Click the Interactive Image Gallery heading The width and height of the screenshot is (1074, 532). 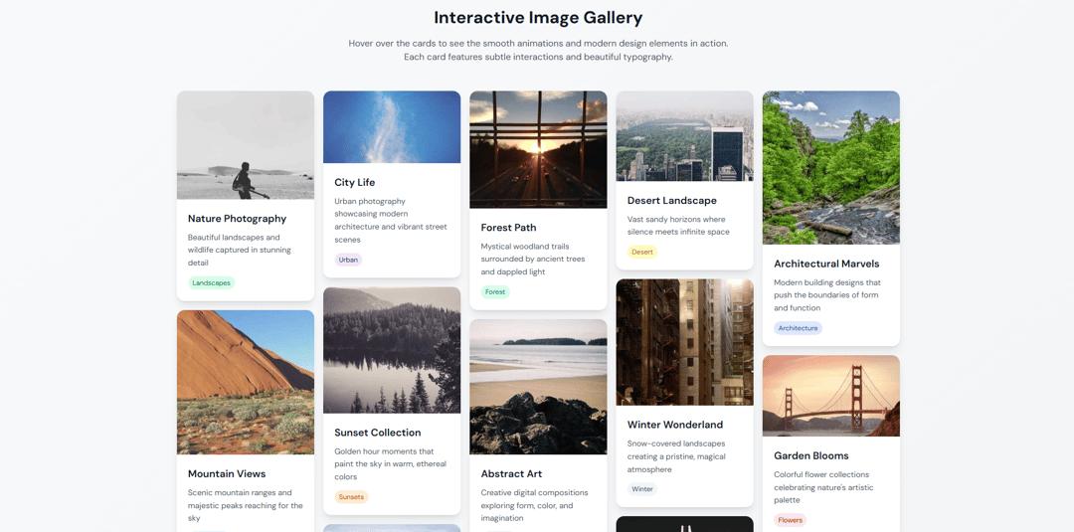538,17
